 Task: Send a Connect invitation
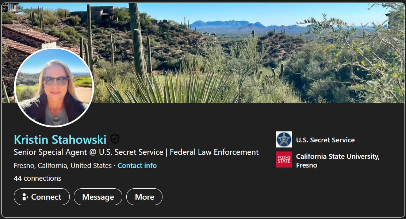42,197
